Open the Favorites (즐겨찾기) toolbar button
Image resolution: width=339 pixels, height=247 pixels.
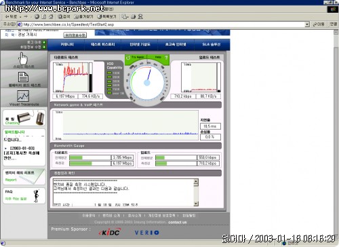tap(83, 17)
